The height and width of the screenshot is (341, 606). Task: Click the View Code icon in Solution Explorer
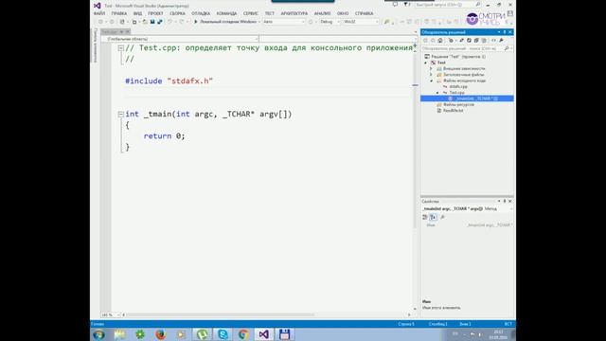[493, 40]
